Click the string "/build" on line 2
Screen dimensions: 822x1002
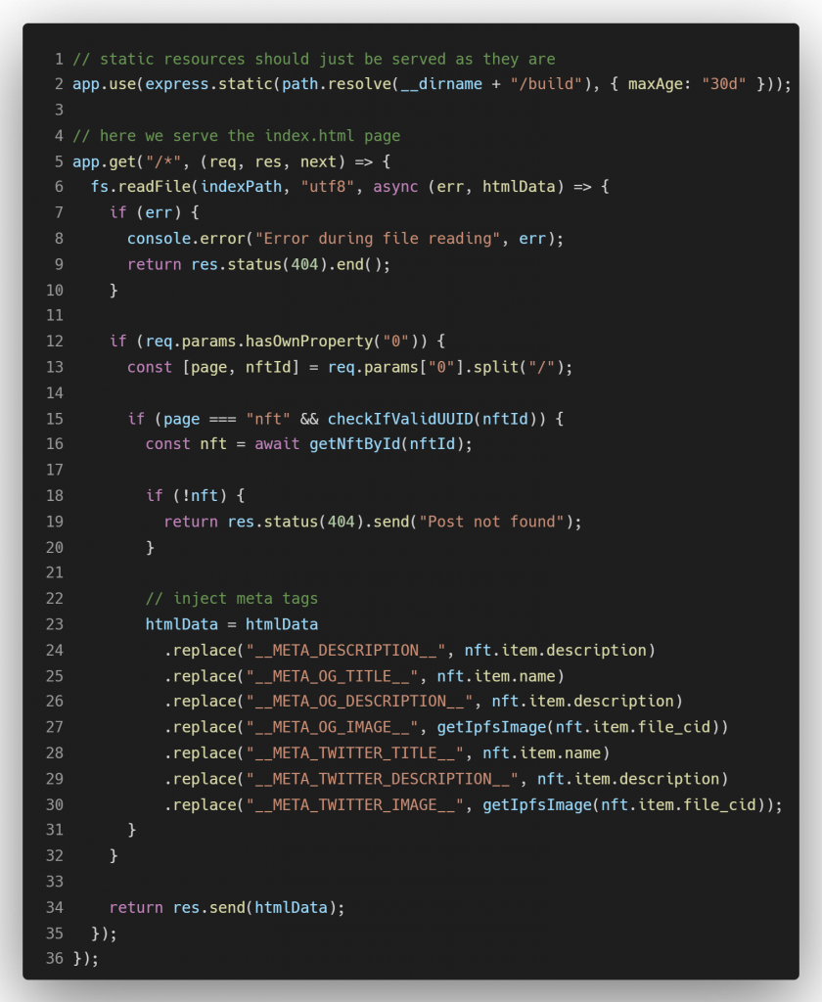pyautogui.click(x=546, y=84)
